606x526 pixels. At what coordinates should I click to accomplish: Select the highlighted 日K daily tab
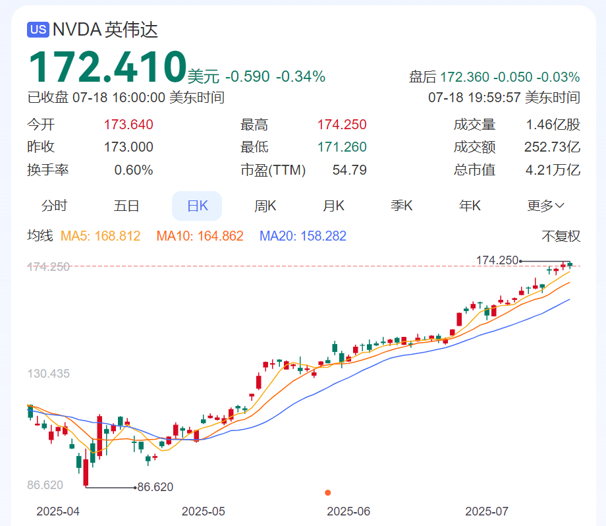click(x=197, y=206)
